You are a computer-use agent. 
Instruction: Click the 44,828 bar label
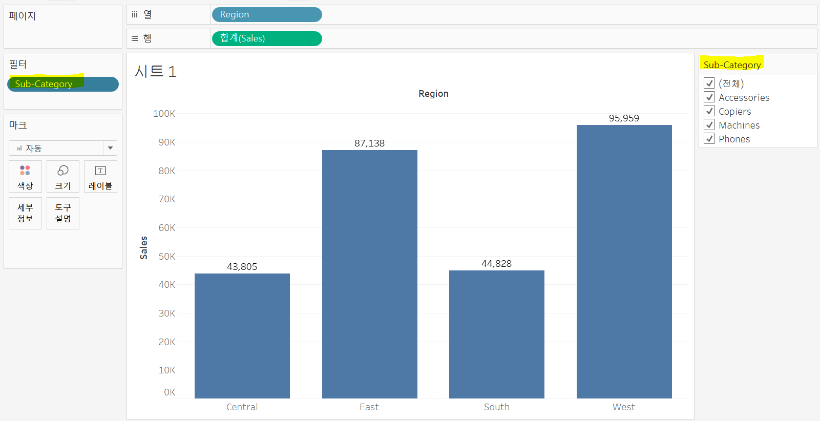tap(496, 264)
